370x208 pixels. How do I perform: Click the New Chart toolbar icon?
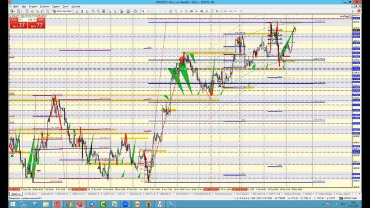point(12,11)
